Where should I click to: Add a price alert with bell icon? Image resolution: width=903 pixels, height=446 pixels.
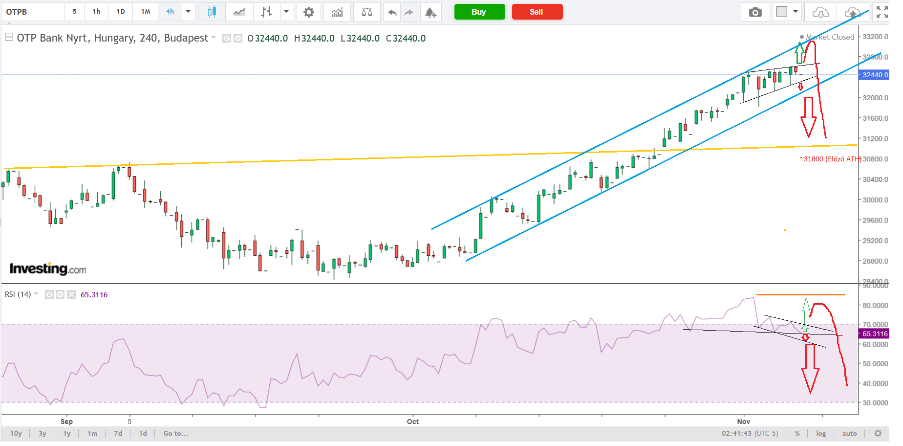point(430,12)
